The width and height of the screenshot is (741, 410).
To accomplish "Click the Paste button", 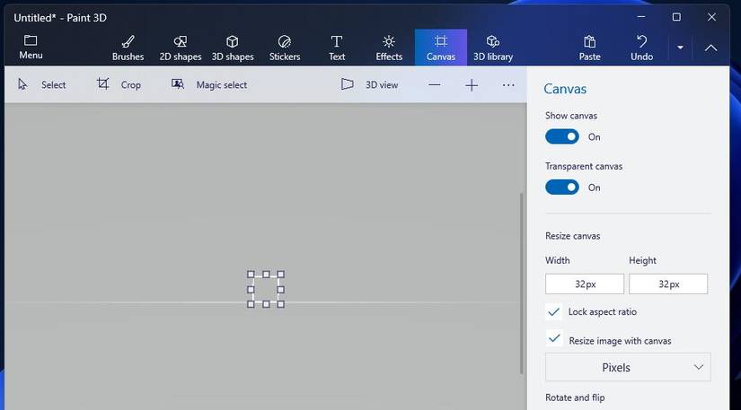I will [589, 48].
